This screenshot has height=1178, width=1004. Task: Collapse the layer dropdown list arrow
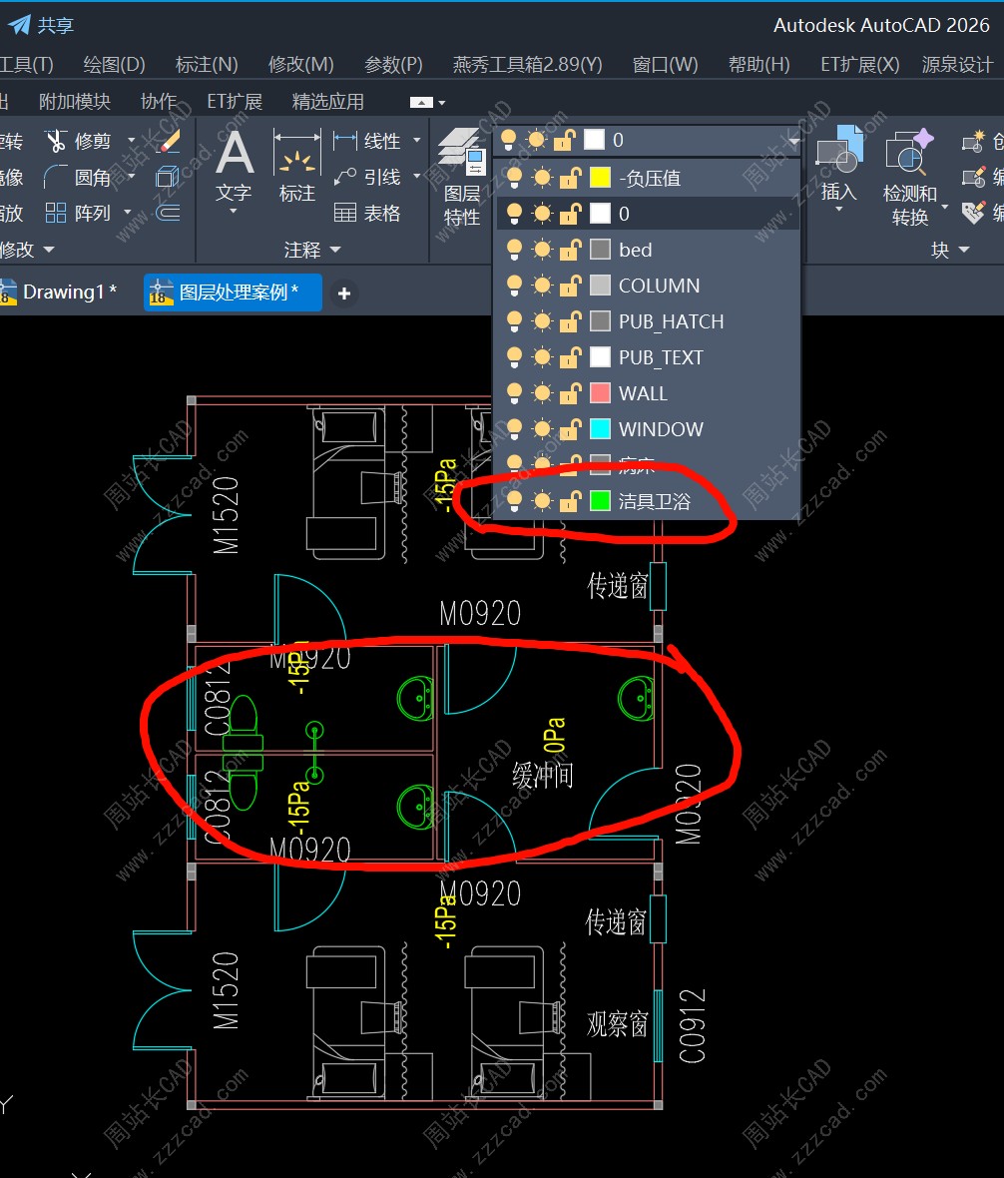pyautogui.click(x=793, y=141)
